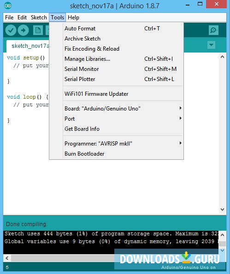Choose Burn Bootloader entry
The height and width of the screenshot is (274, 230).
click(116, 154)
